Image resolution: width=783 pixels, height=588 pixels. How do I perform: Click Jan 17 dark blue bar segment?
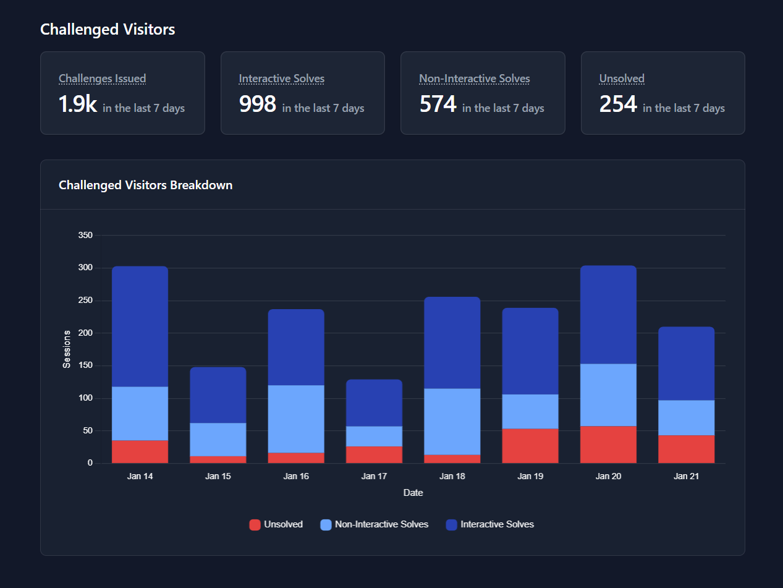tap(374, 403)
